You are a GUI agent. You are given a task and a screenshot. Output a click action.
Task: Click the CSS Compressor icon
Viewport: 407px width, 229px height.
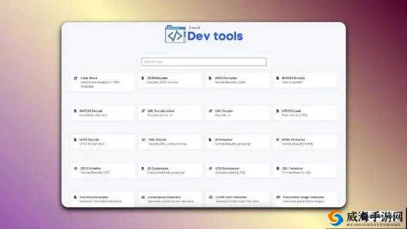210,168
